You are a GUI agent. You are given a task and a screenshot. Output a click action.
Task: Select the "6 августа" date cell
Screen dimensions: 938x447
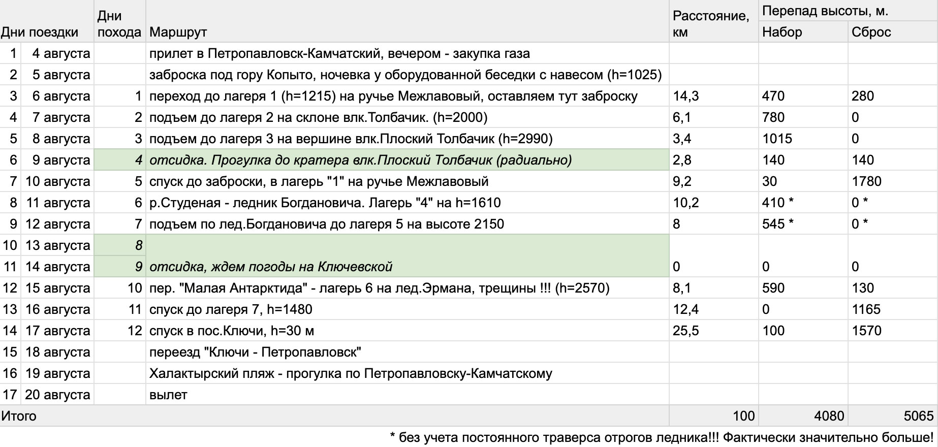coord(56,96)
